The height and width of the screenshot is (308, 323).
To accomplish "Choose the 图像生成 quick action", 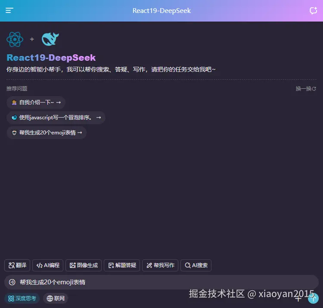I will [x=84, y=265].
